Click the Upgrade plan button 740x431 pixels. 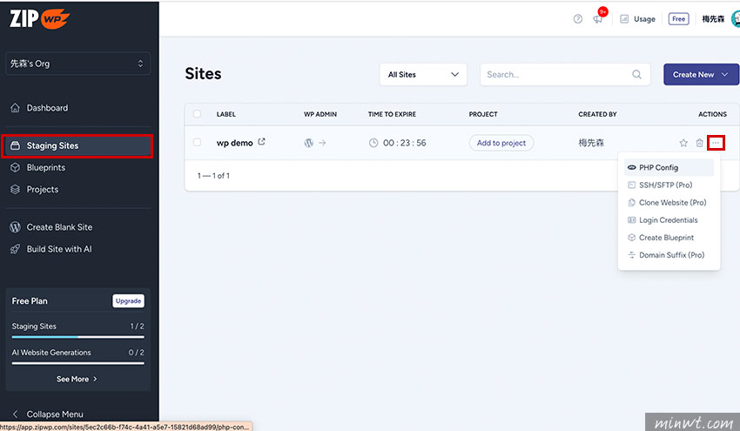click(128, 300)
